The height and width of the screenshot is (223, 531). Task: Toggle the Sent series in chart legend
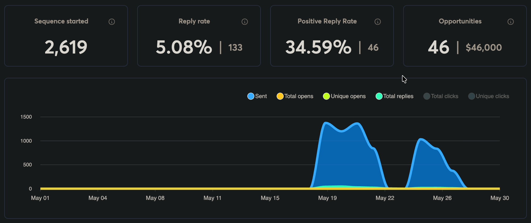(x=257, y=96)
